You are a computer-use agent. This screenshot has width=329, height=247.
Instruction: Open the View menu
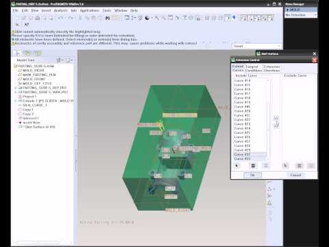tap(35, 10)
